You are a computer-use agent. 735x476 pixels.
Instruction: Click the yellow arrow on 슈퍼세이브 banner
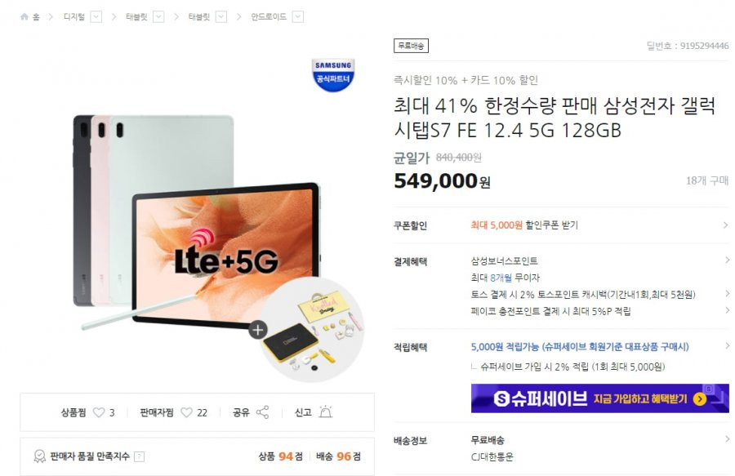point(699,399)
